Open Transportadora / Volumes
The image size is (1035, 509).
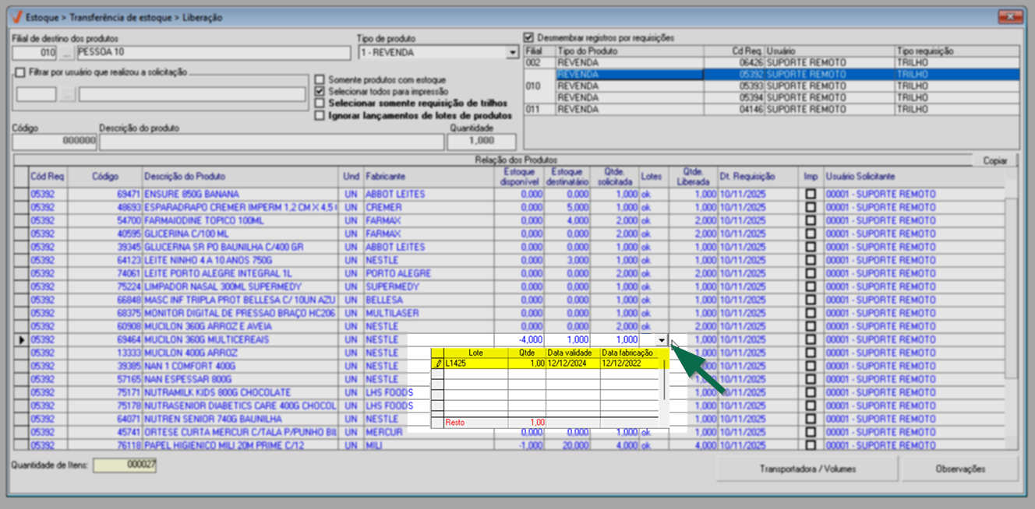(807, 469)
